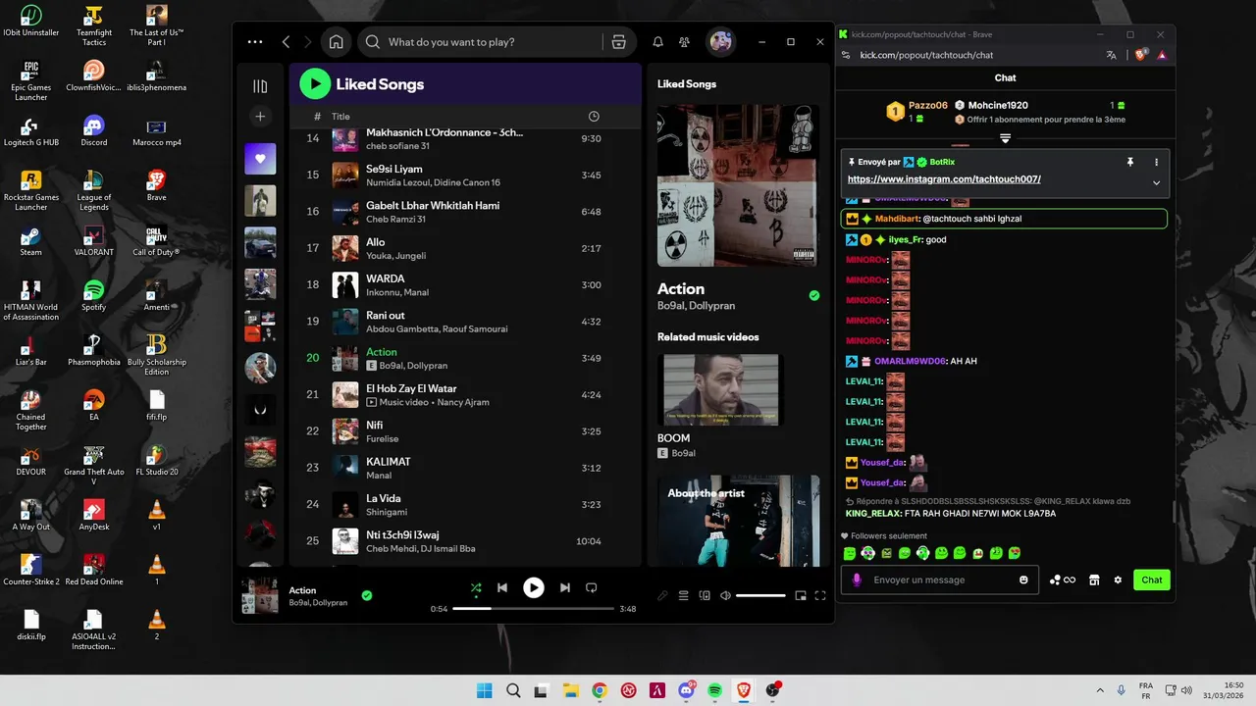This screenshot has width=1256, height=706.
Task: Open Pazzo06 in the Kick leaderboard
Action: click(917, 111)
